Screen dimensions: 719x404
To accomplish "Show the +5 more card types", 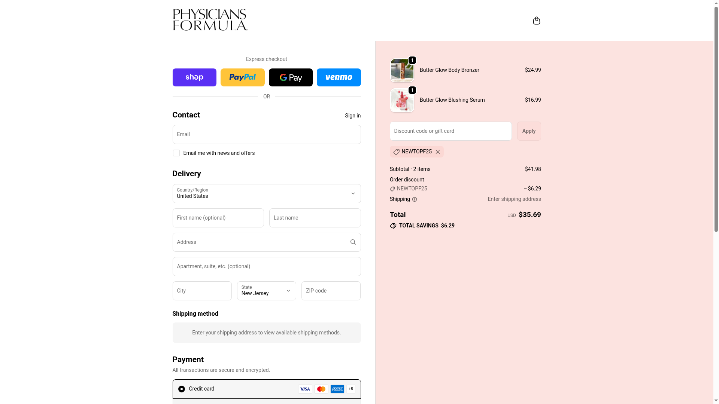I will point(351,389).
